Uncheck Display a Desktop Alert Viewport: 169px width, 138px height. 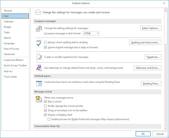(x=45, y=115)
